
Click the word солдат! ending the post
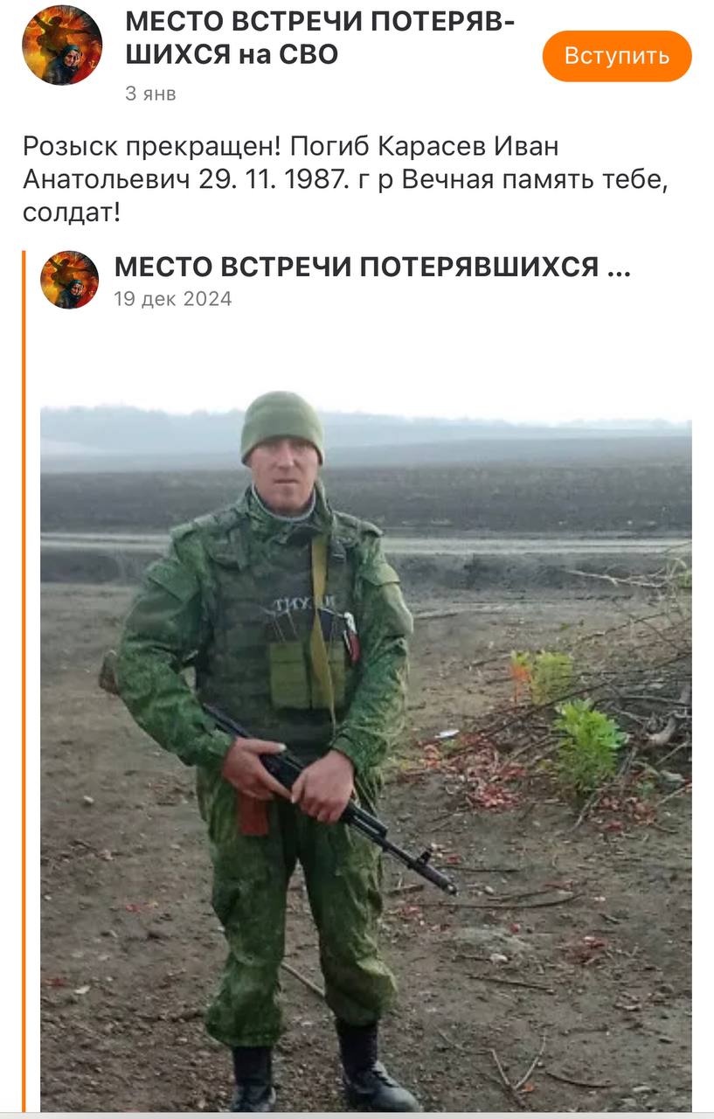pos(72,212)
